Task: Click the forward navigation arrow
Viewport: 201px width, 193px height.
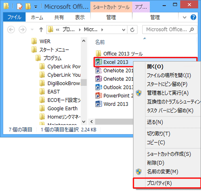Action: [x=23, y=29]
